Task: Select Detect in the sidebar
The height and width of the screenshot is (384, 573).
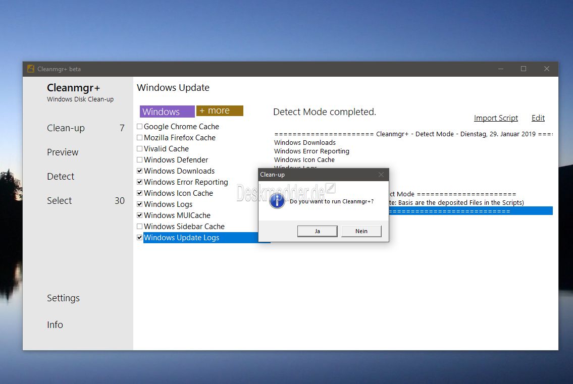Action: [61, 177]
